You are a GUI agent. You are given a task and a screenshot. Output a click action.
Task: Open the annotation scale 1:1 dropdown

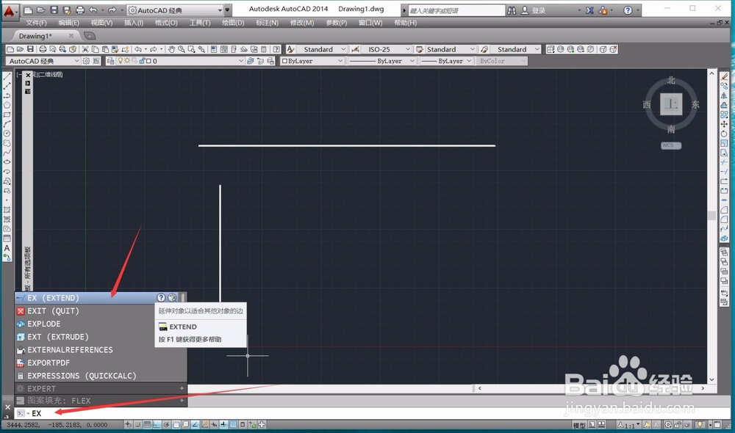pyautogui.click(x=628, y=425)
